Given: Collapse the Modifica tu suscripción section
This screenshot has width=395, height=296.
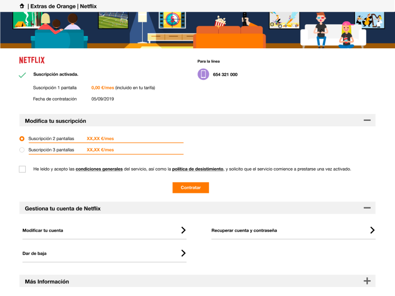Looking at the screenshot, I should click(x=367, y=120).
